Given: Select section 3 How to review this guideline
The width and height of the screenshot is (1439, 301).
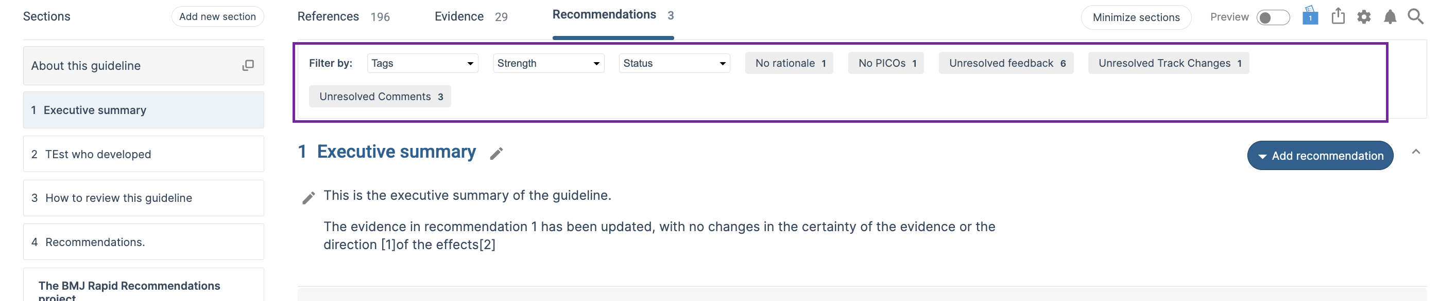Looking at the screenshot, I should coord(144,198).
